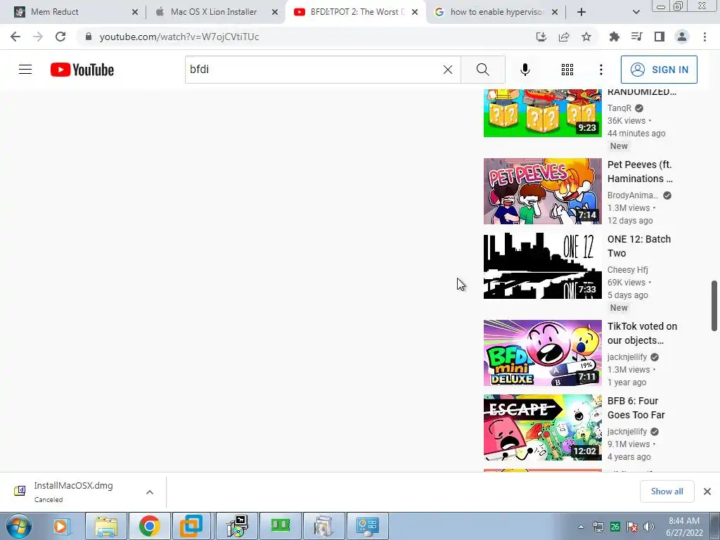Go to the YouTube home logo

pos(82,70)
